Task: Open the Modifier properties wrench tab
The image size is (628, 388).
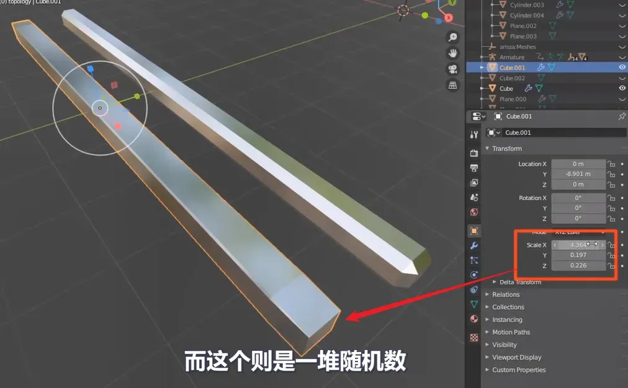Action: tap(475, 246)
